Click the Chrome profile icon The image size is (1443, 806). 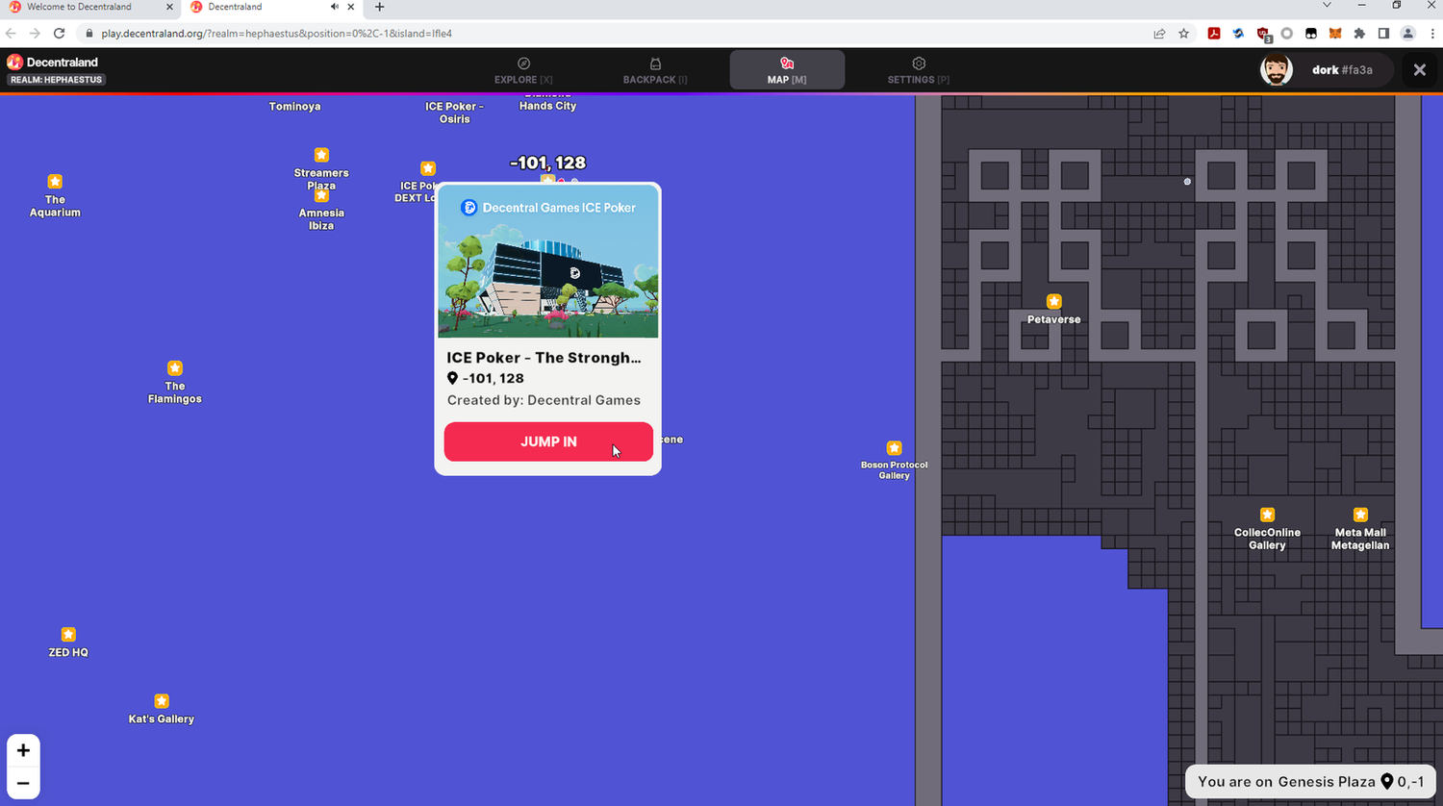pos(1407,33)
